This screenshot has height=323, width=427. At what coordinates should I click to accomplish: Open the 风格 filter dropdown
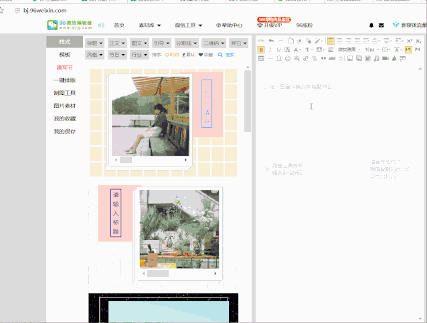pyautogui.click(x=94, y=55)
